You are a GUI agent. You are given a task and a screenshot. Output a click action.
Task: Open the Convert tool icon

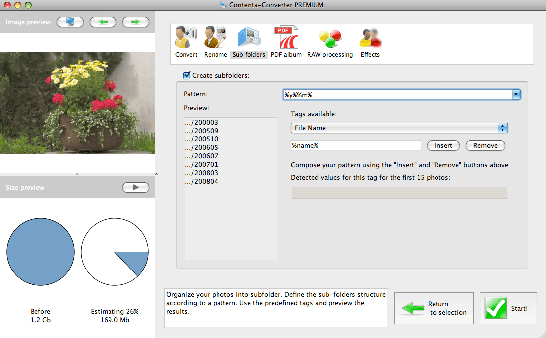pos(186,42)
